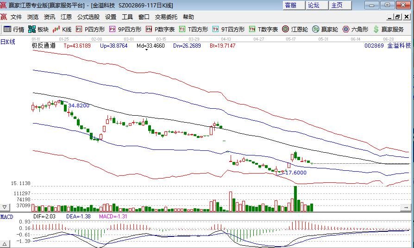Open the 资讯 menu
The height and width of the screenshot is (248, 414).
click(50, 17)
